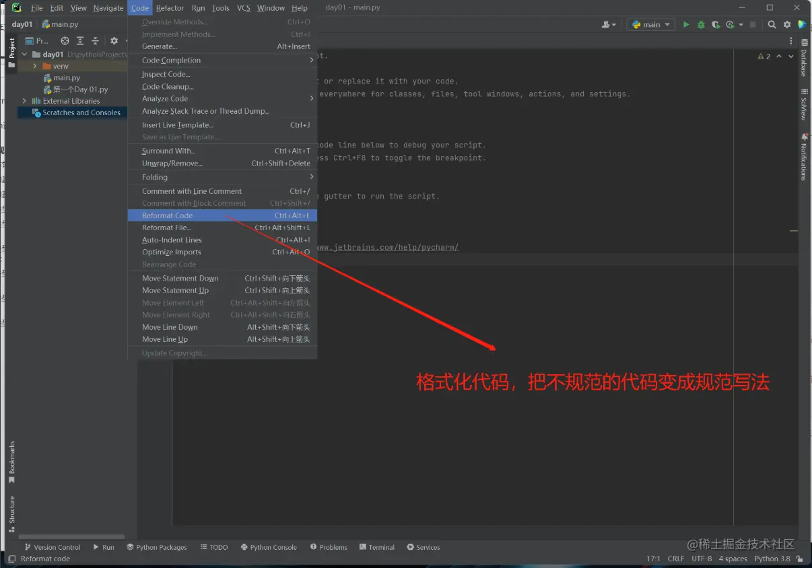Viewport: 812px width, 568px height.
Task: Click Expand All icon in Project panel
Action: tap(80, 41)
